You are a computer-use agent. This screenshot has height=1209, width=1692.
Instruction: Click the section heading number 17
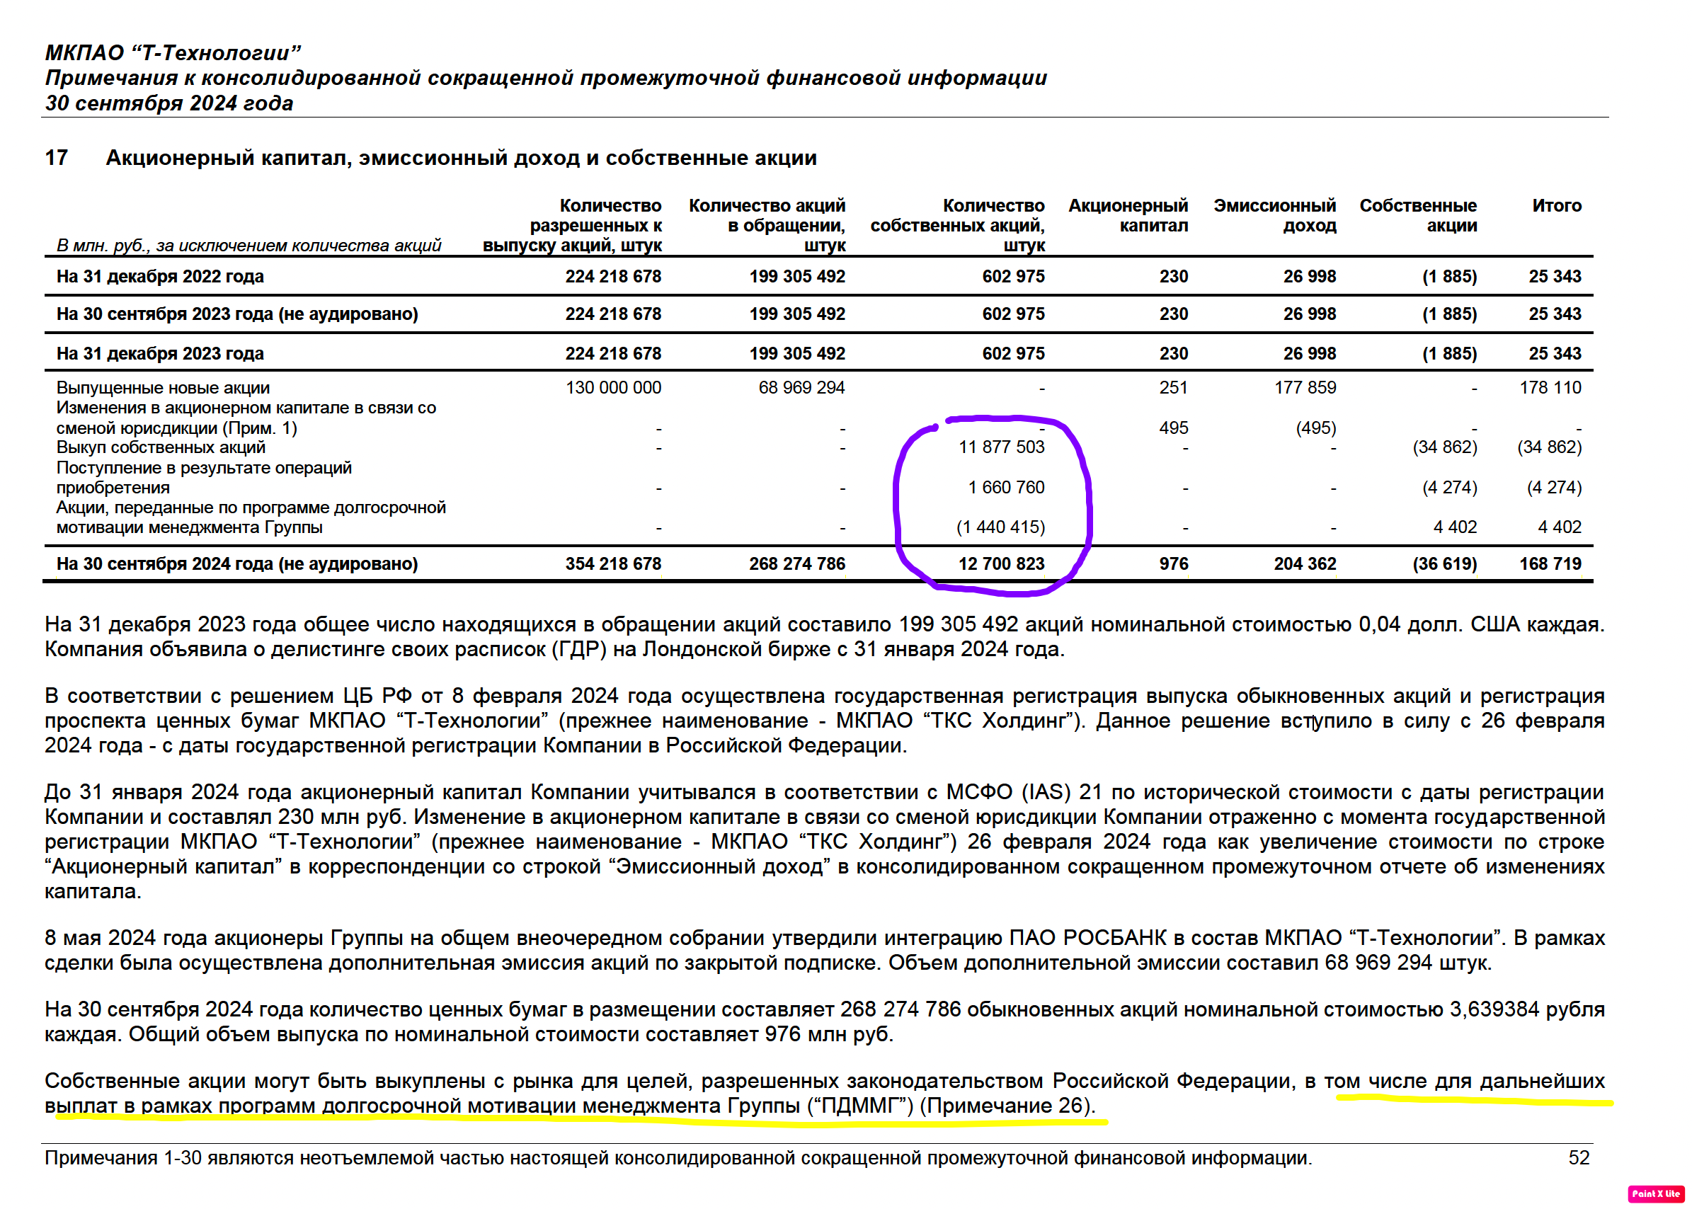pos(57,158)
